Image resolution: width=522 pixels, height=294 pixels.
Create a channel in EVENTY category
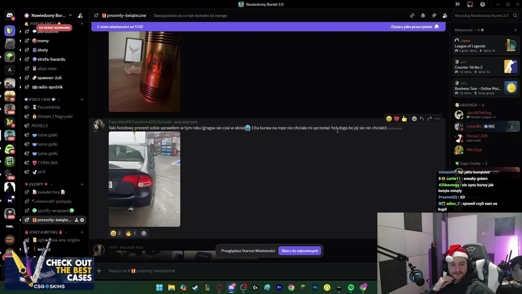(x=82, y=184)
